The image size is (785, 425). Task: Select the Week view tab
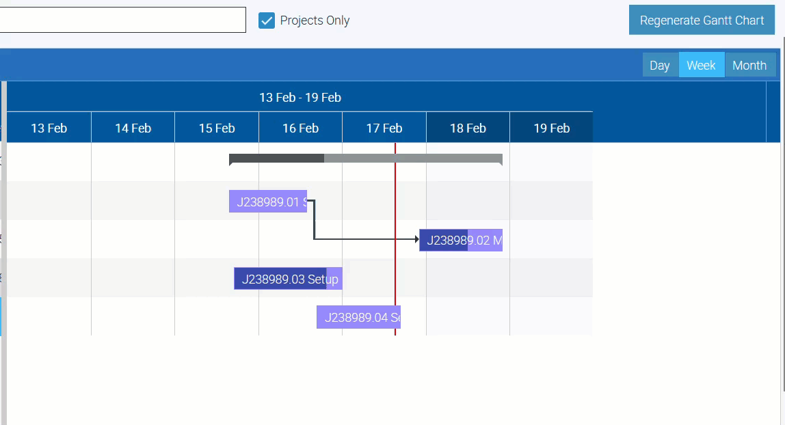[x=701, y=66]
